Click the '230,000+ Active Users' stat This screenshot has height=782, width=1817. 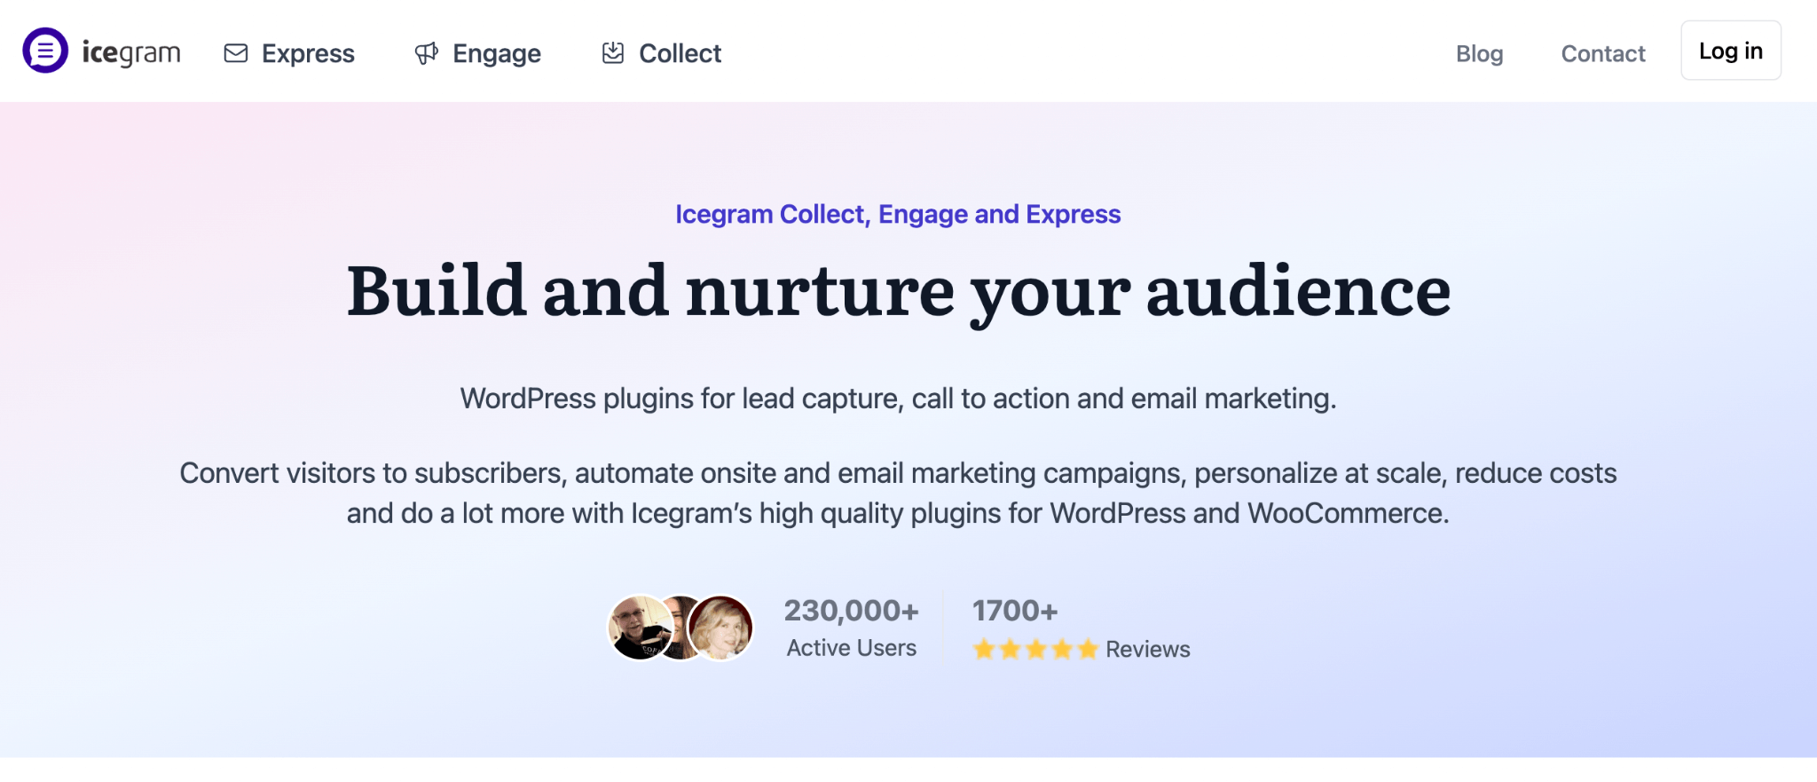point(850,626)
